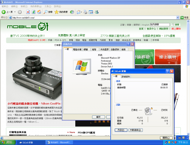
Task: Open Mail envelope toolbar icon
Action: click(79, 12)
